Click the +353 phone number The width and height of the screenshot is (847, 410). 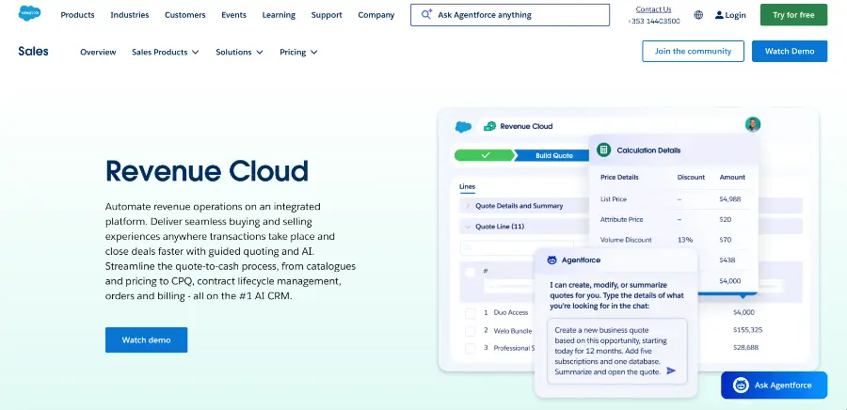click(x=654, y=22)
